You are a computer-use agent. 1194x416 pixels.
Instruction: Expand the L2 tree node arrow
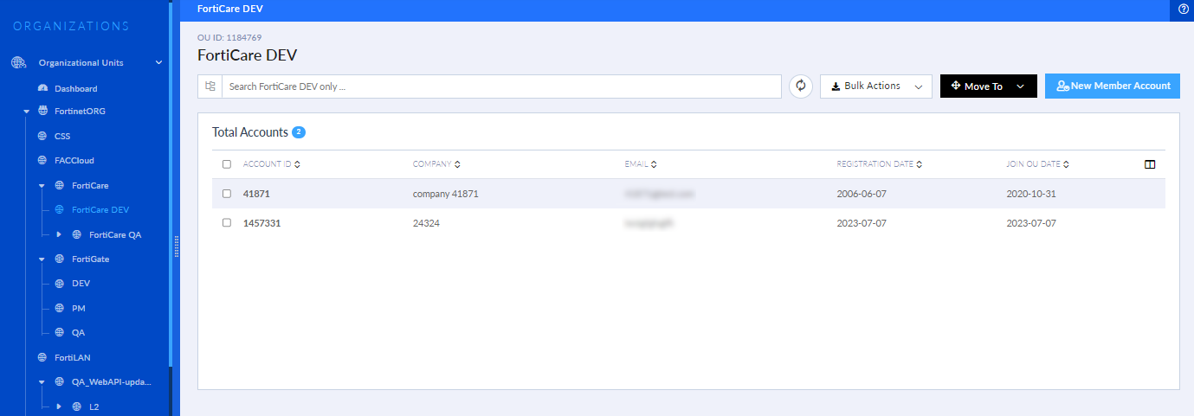(59, 406)
